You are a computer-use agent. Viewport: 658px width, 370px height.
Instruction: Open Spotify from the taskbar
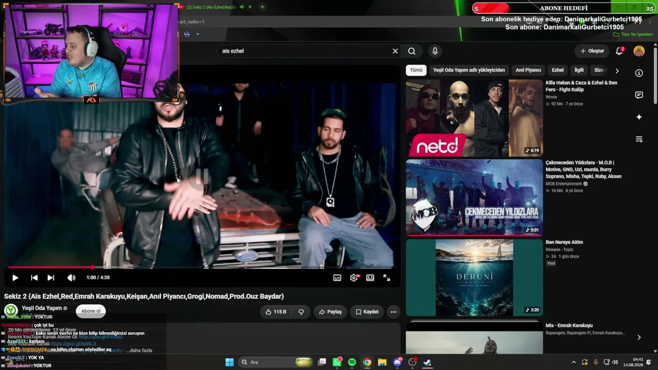[352, 362]
